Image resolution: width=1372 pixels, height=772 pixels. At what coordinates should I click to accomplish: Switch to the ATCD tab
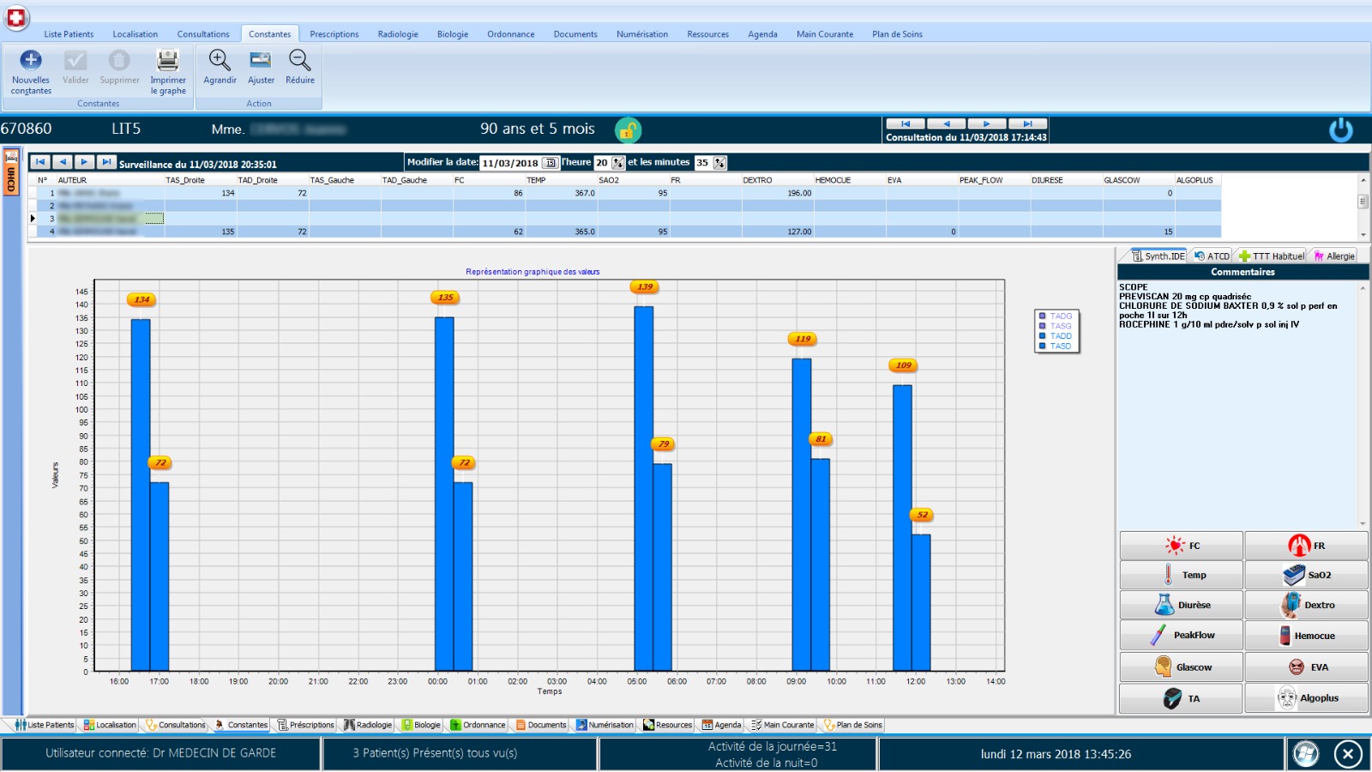pyautogui.click(x=1212, y=256)
